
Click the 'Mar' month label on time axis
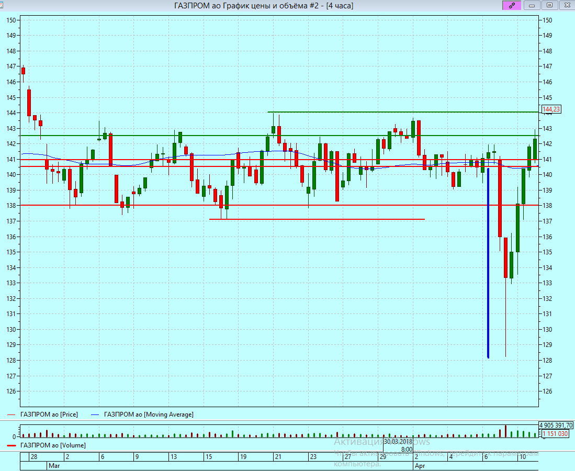(54, 466)
